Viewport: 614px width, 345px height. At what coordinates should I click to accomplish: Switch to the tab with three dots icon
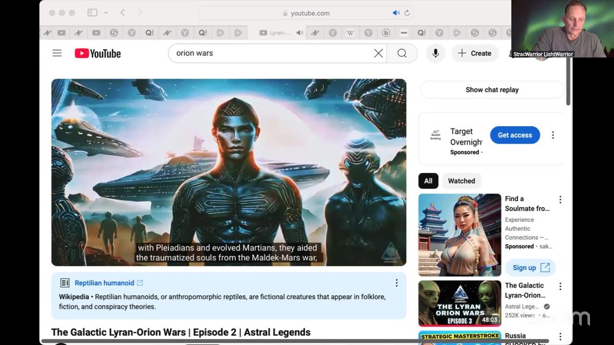tap(404, 33)
